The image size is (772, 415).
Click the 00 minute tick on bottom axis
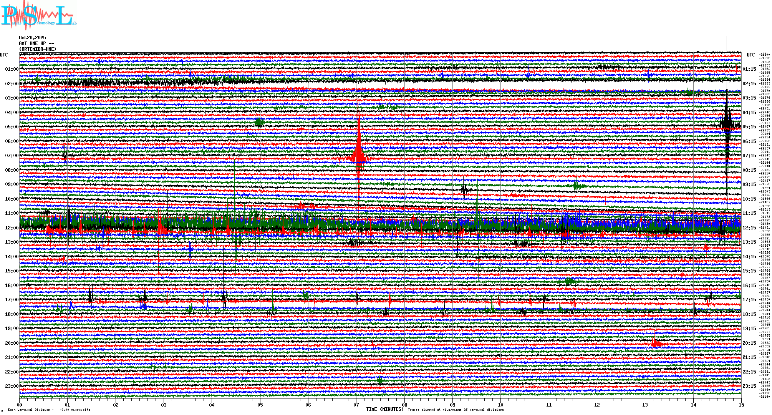[20, 405]
